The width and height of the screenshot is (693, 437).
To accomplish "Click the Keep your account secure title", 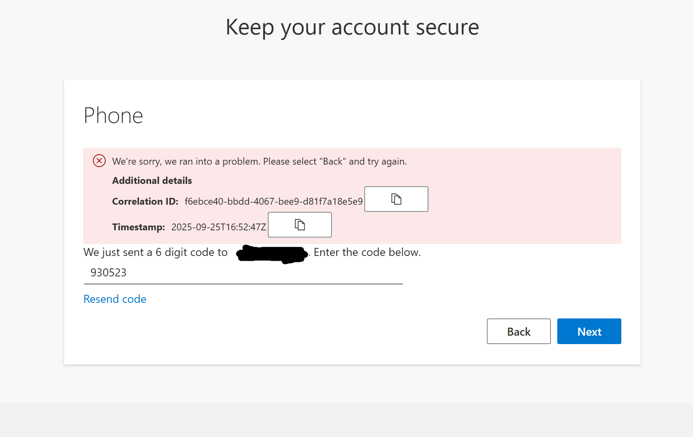I will [x=352, y=27].
